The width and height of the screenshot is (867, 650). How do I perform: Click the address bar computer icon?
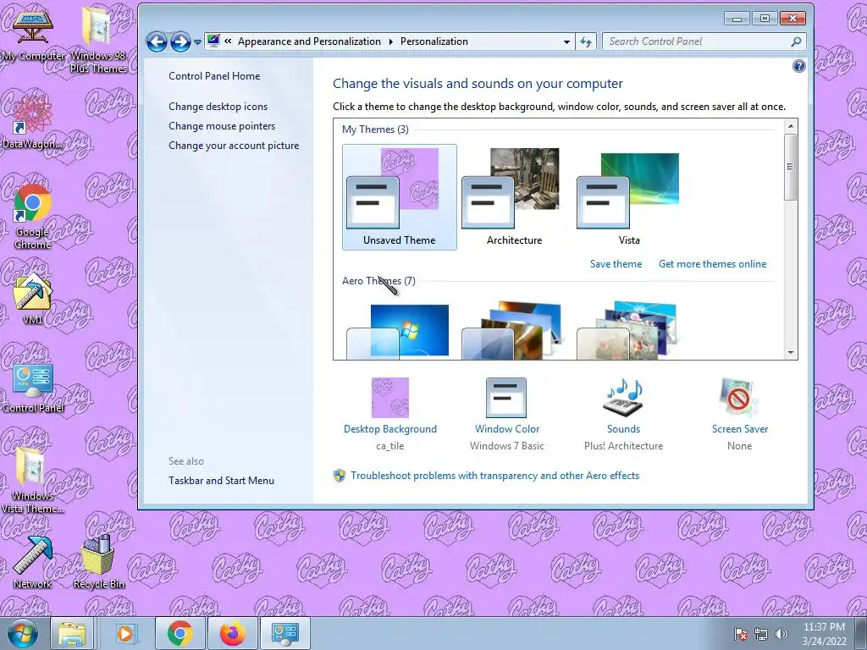(213, 41)
